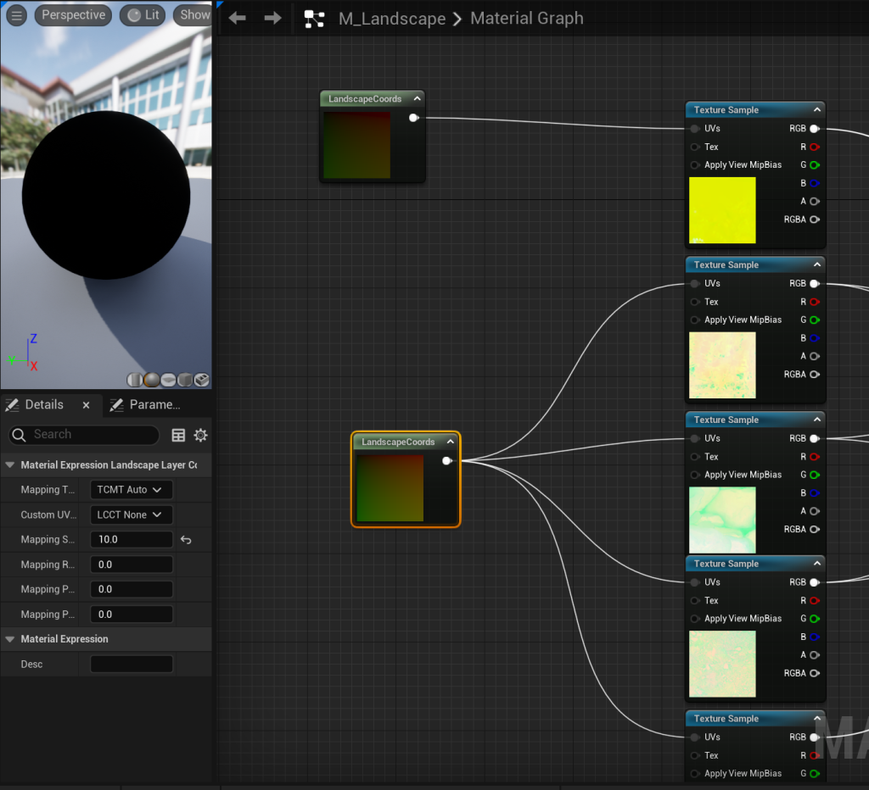Image resolution: width=869 pixels, height=790 pixels.
Task: Open the TCMT Auto mapping type dropdown
Action: (131, 490)
